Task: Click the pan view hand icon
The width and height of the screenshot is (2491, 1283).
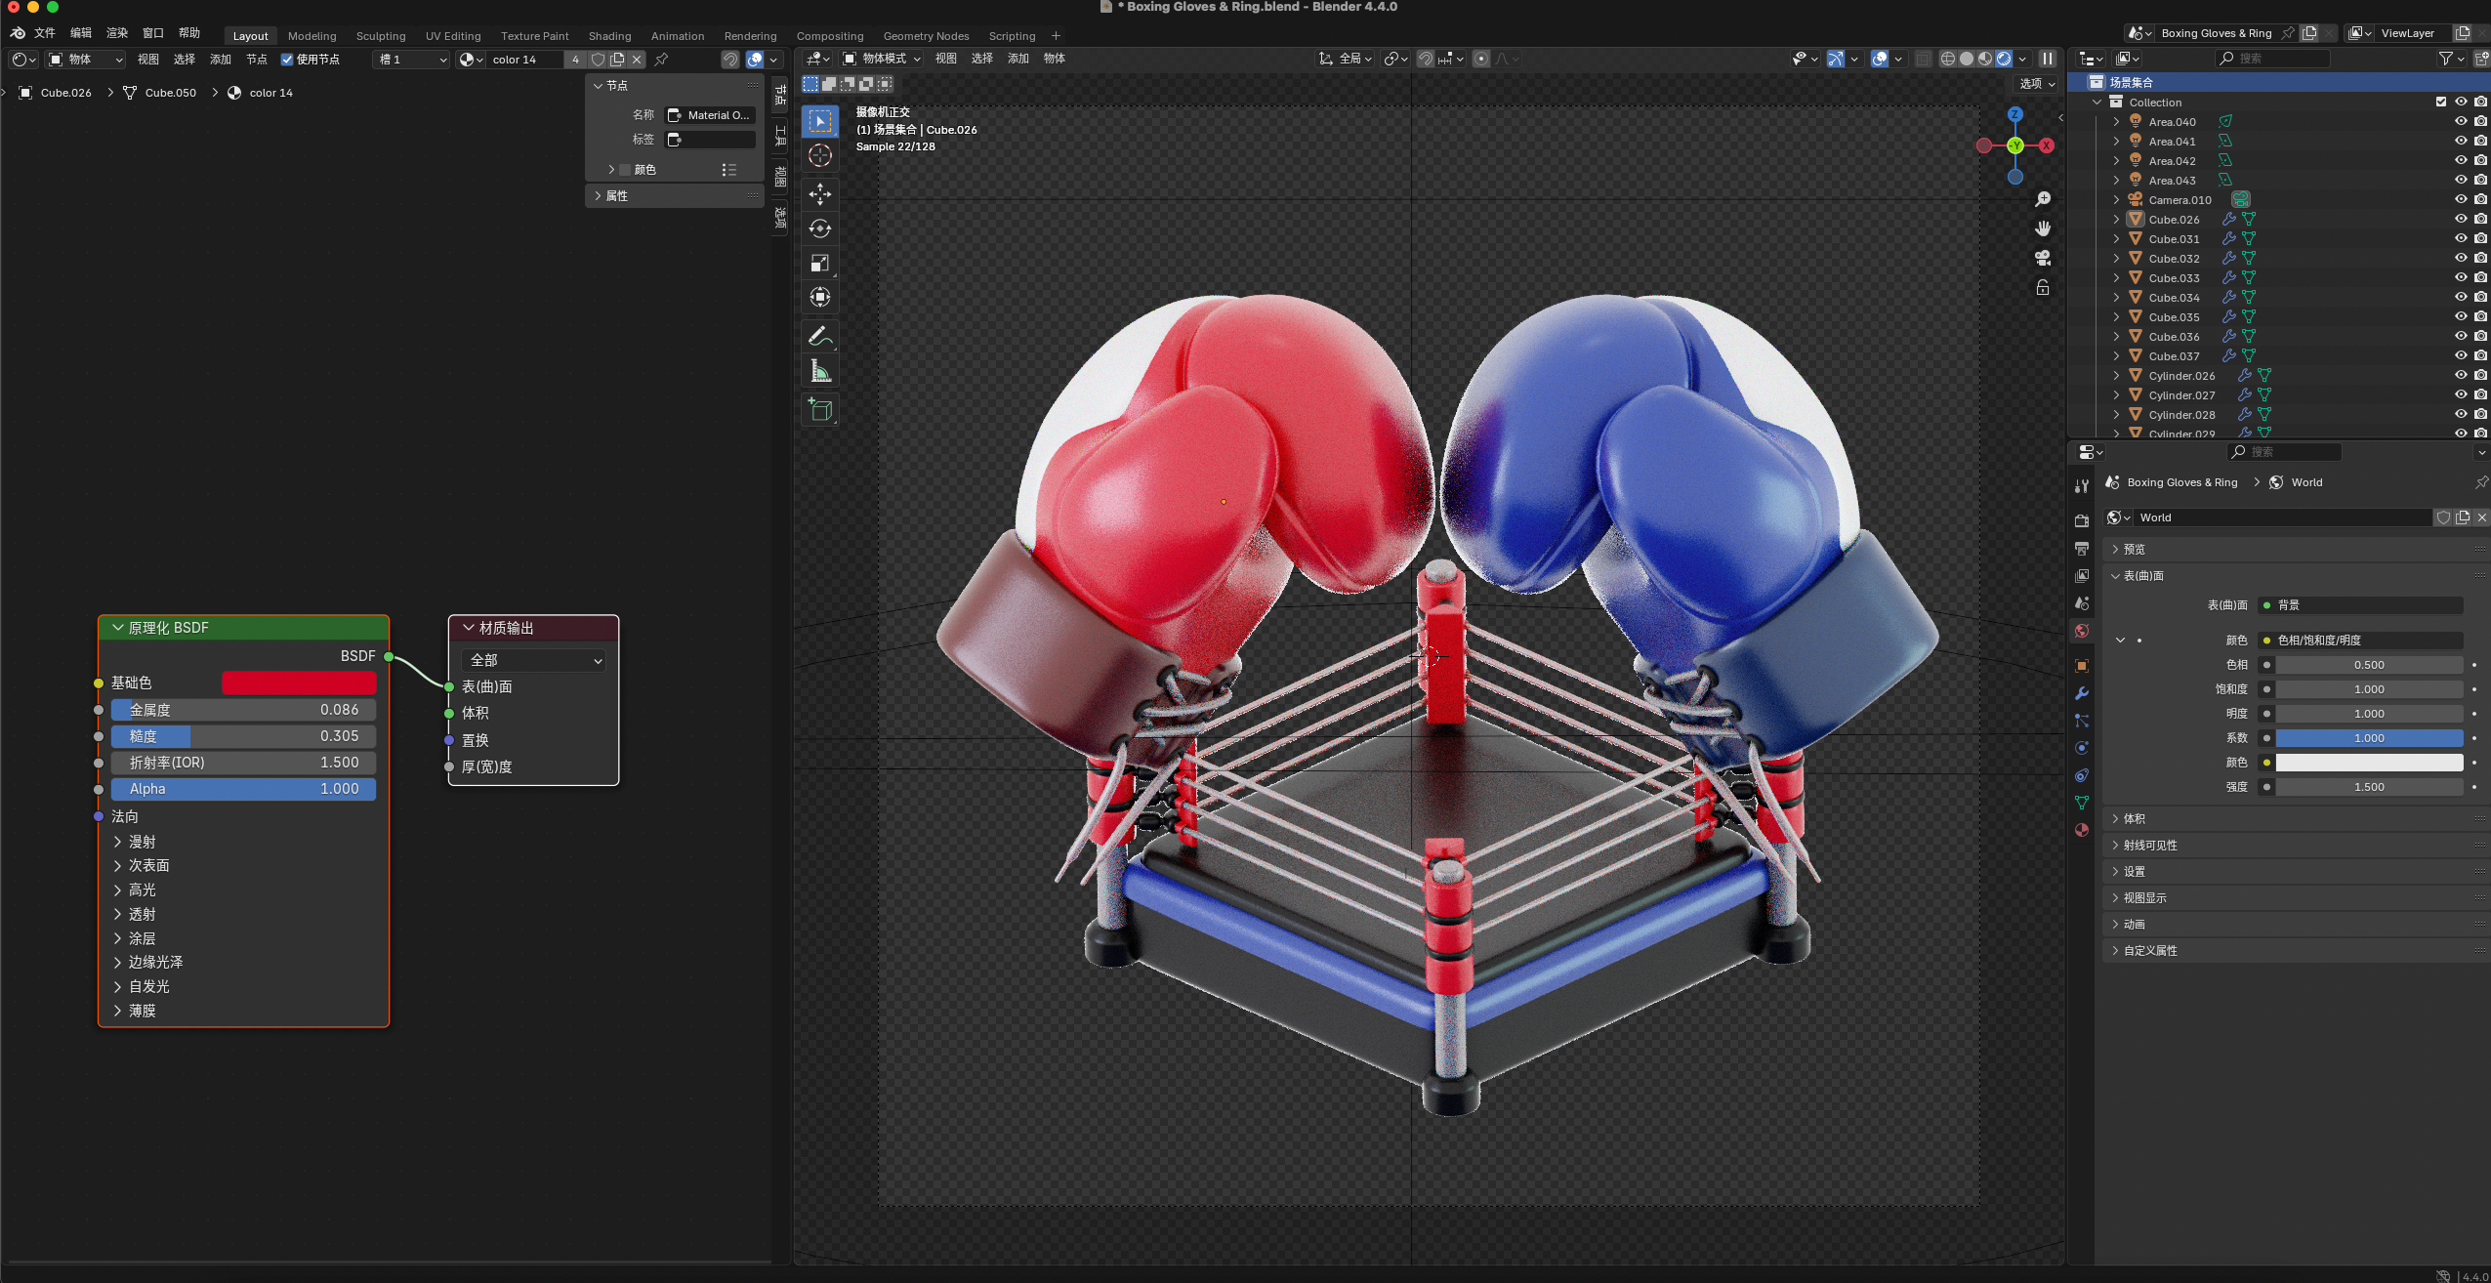Action: (x=2043, y=228)
